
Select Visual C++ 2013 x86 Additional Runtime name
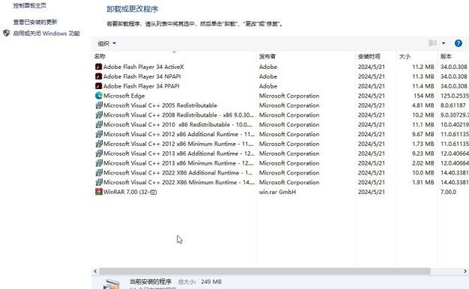pos(179,153)
